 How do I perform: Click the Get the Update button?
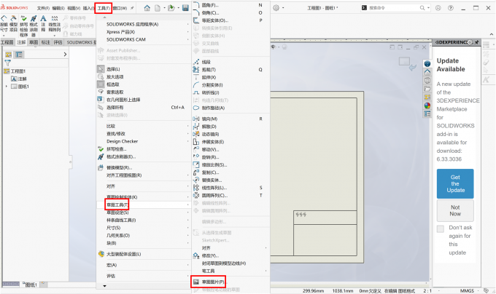[454, 183]
